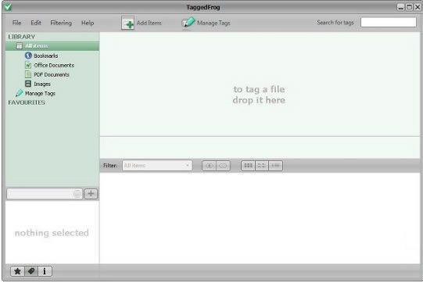
Task: Open the File menu
Action: pyautogui.click(x=16, y=23)
